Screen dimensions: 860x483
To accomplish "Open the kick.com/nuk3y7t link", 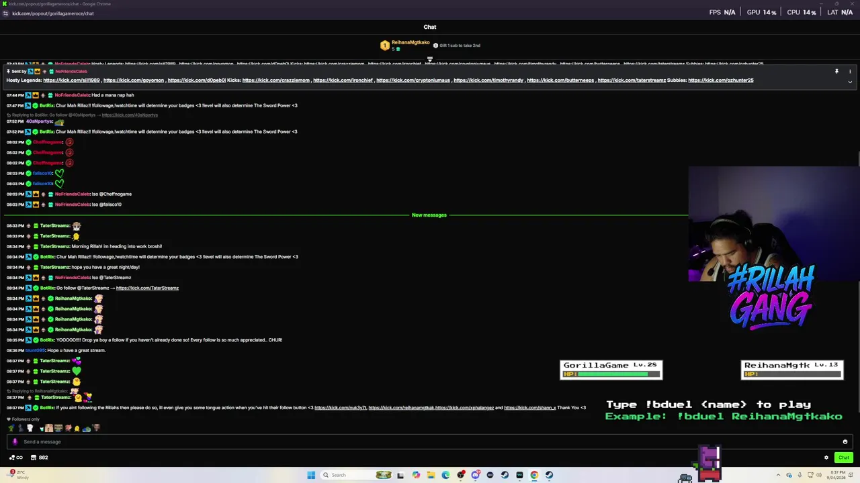I will 341,408.
